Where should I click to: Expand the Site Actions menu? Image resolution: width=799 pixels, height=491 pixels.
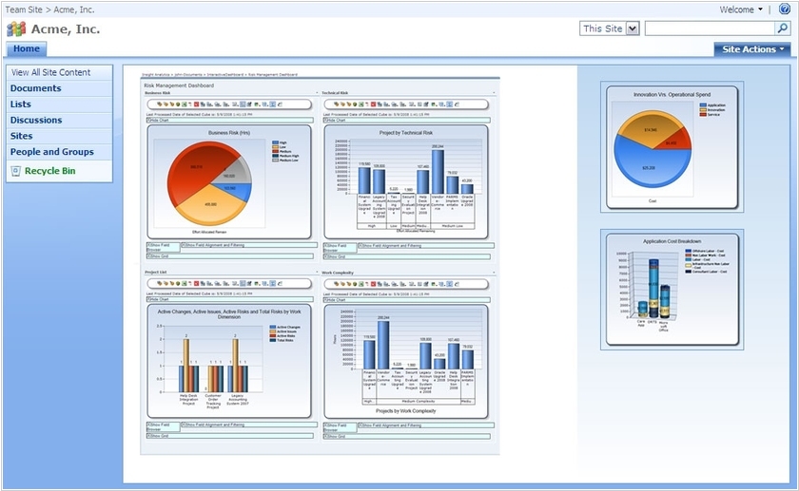click(752, 49)
